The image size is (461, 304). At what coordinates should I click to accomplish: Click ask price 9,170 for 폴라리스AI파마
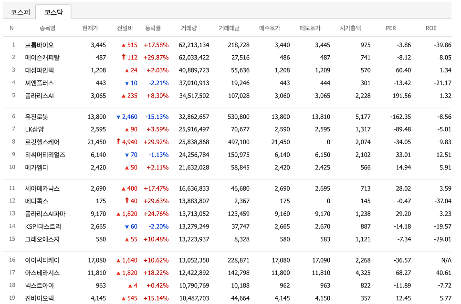tap(323, 214)
